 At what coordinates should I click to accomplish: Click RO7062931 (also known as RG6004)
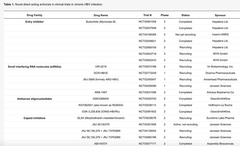[x=101, y=105]
